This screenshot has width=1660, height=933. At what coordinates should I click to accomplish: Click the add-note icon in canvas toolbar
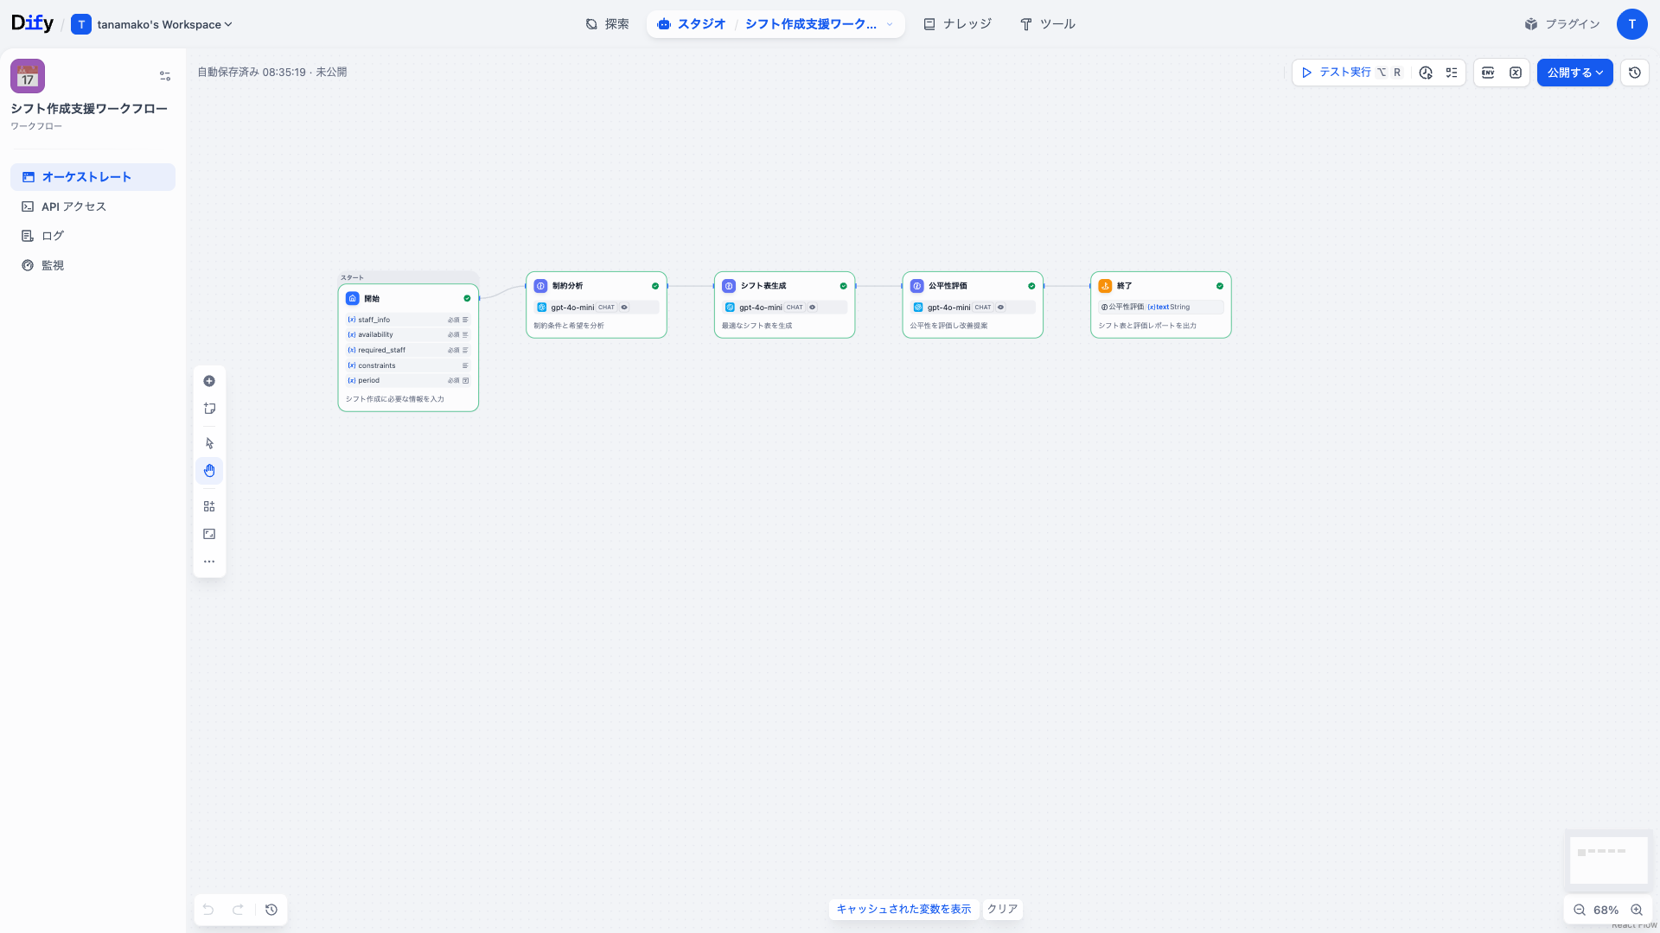208,408
